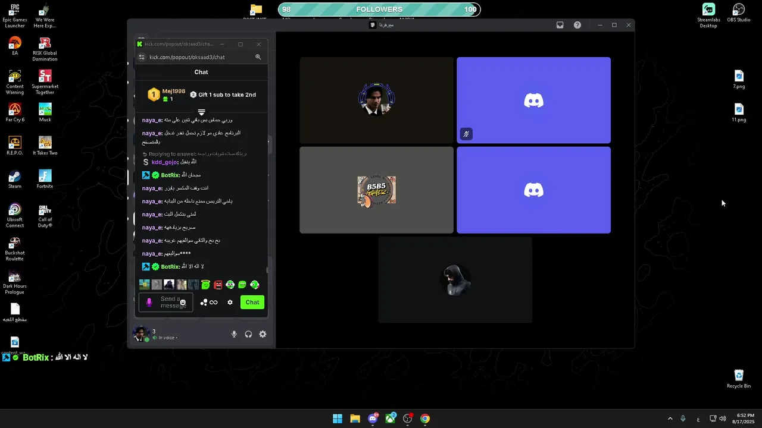Open Dark Hours Prologue desktop icon
The image size is (762, 428).
[x=15, y=282]
